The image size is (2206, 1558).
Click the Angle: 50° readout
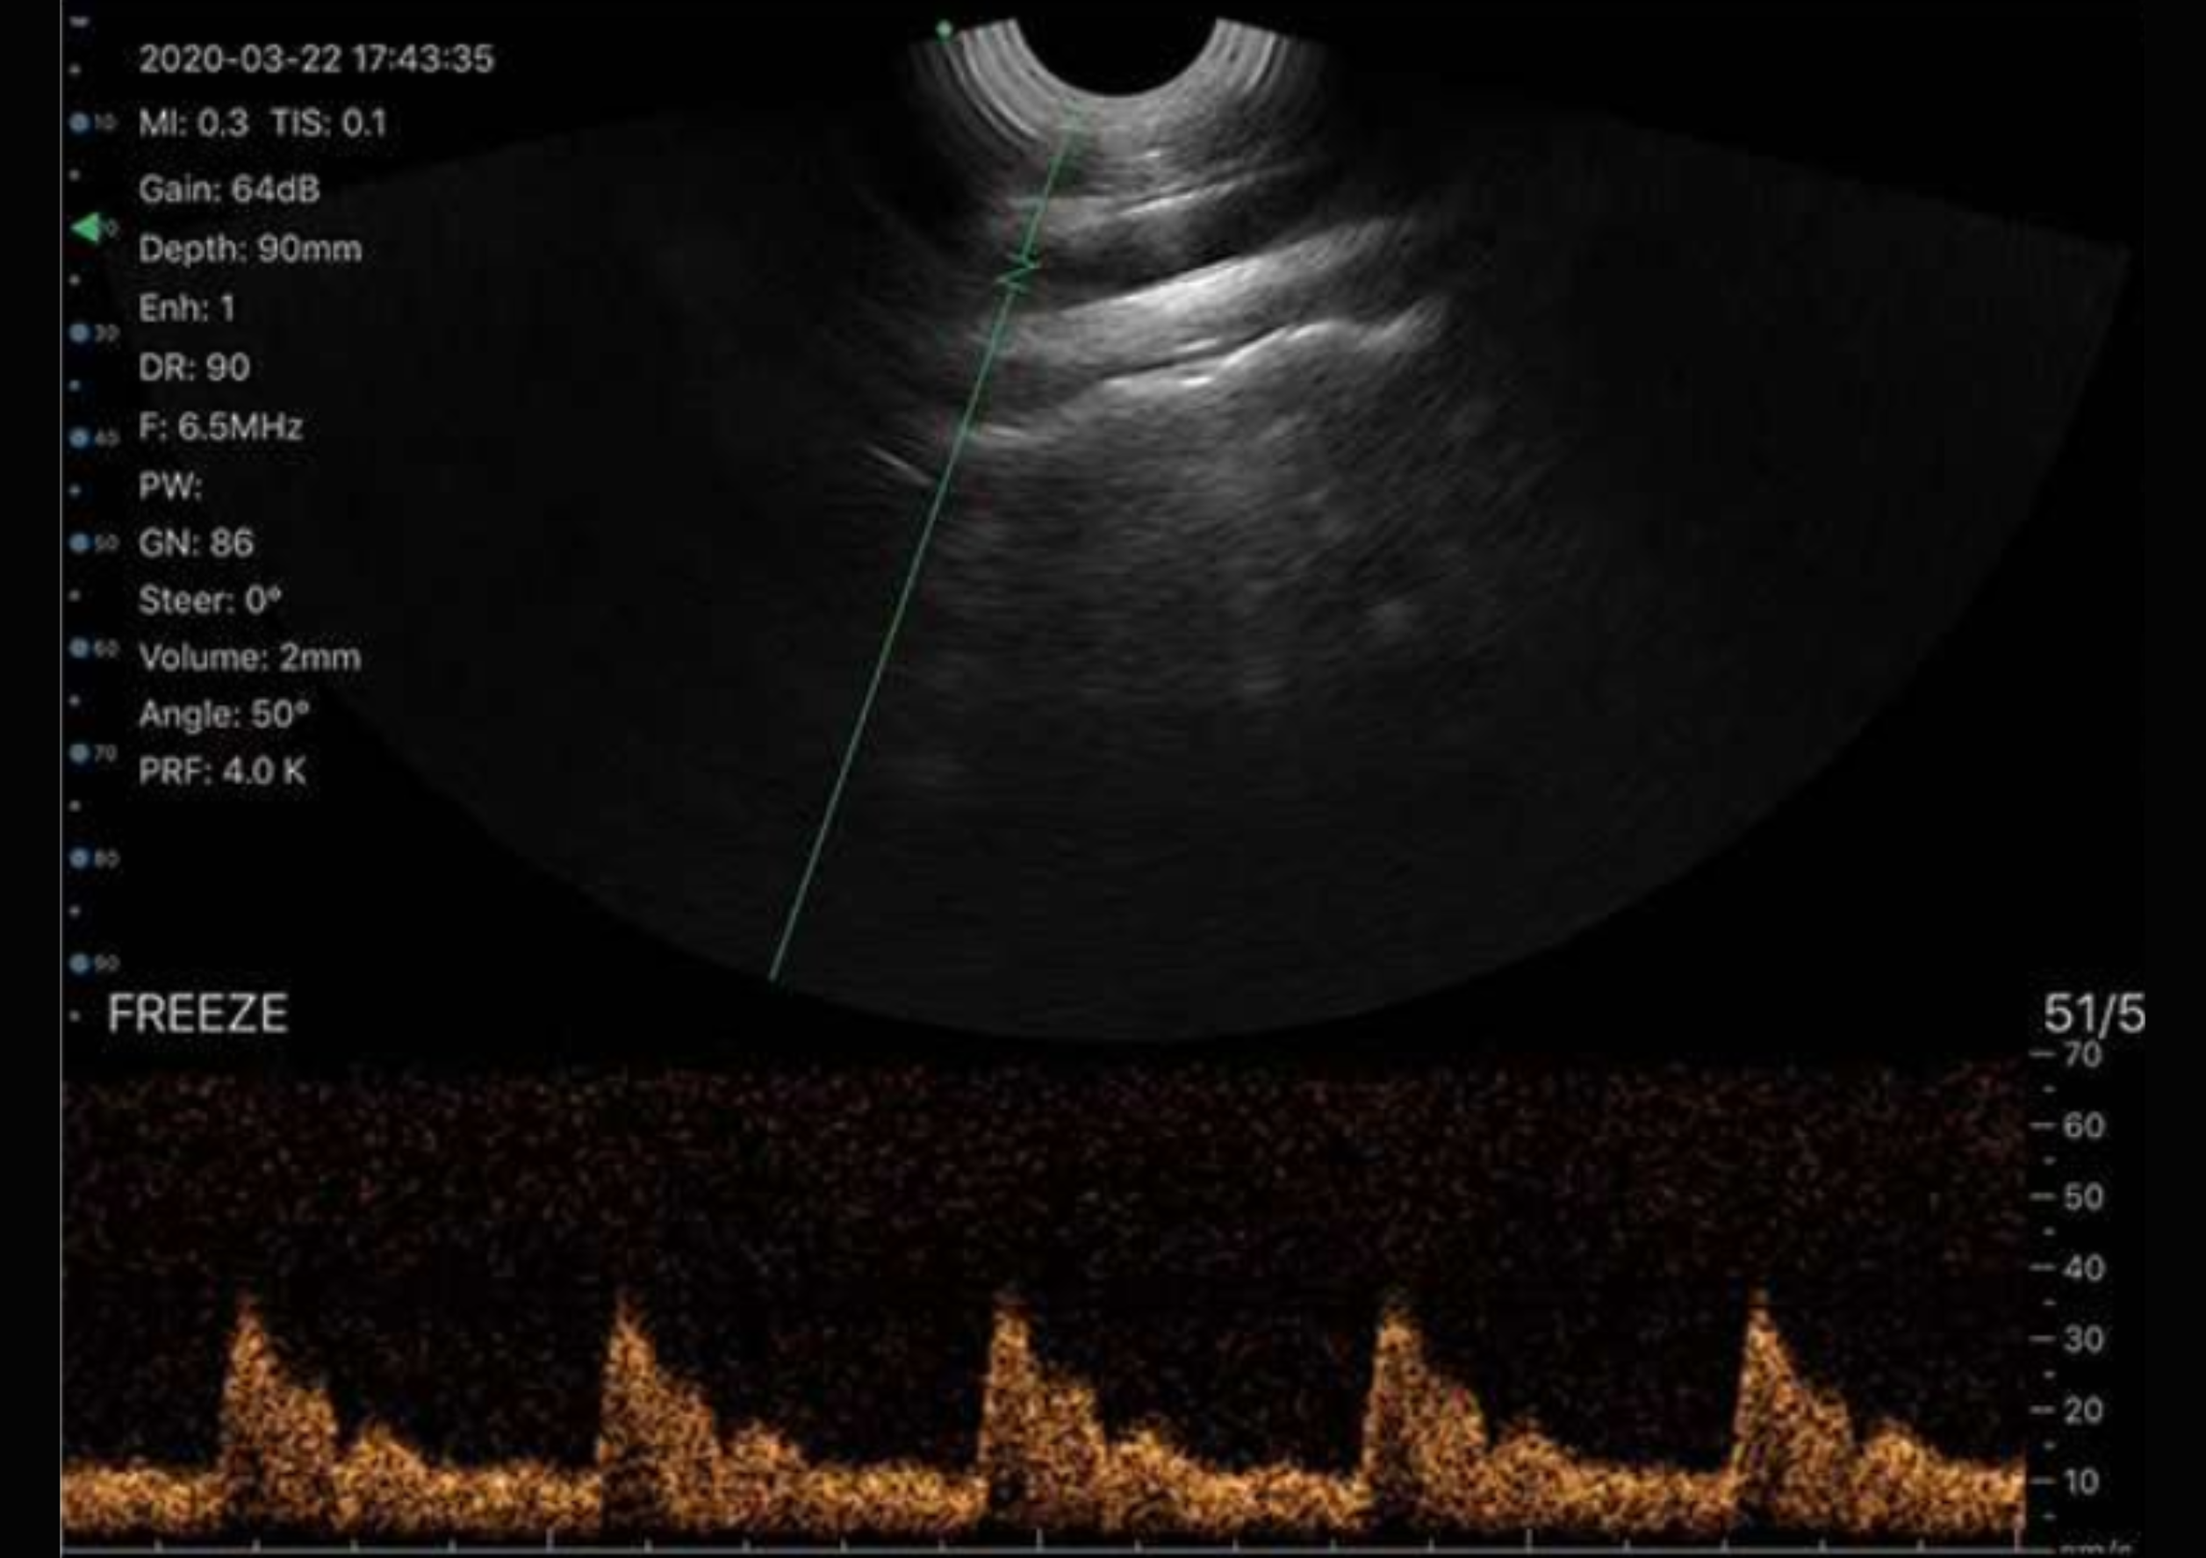pos(224,714)
